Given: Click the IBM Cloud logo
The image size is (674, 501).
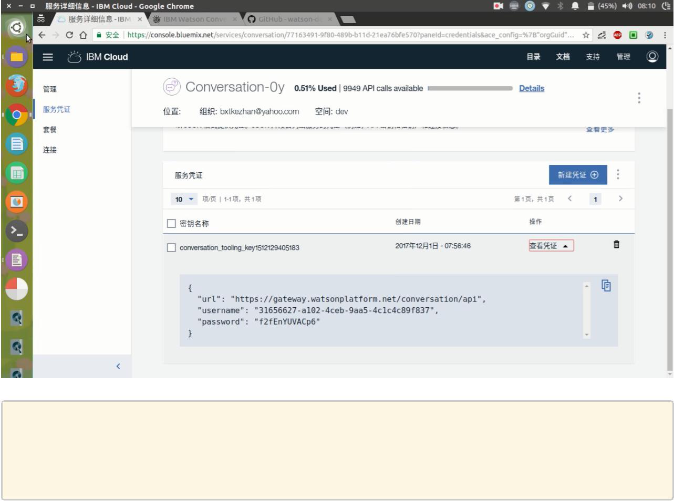Looking at the screenshot, I should tap(98, 57).
